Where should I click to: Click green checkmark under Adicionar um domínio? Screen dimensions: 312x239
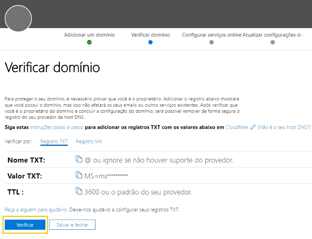89,42
